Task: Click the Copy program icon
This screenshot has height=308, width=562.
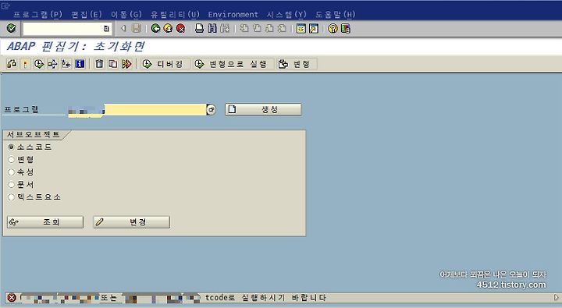Action: click(113, 64)
